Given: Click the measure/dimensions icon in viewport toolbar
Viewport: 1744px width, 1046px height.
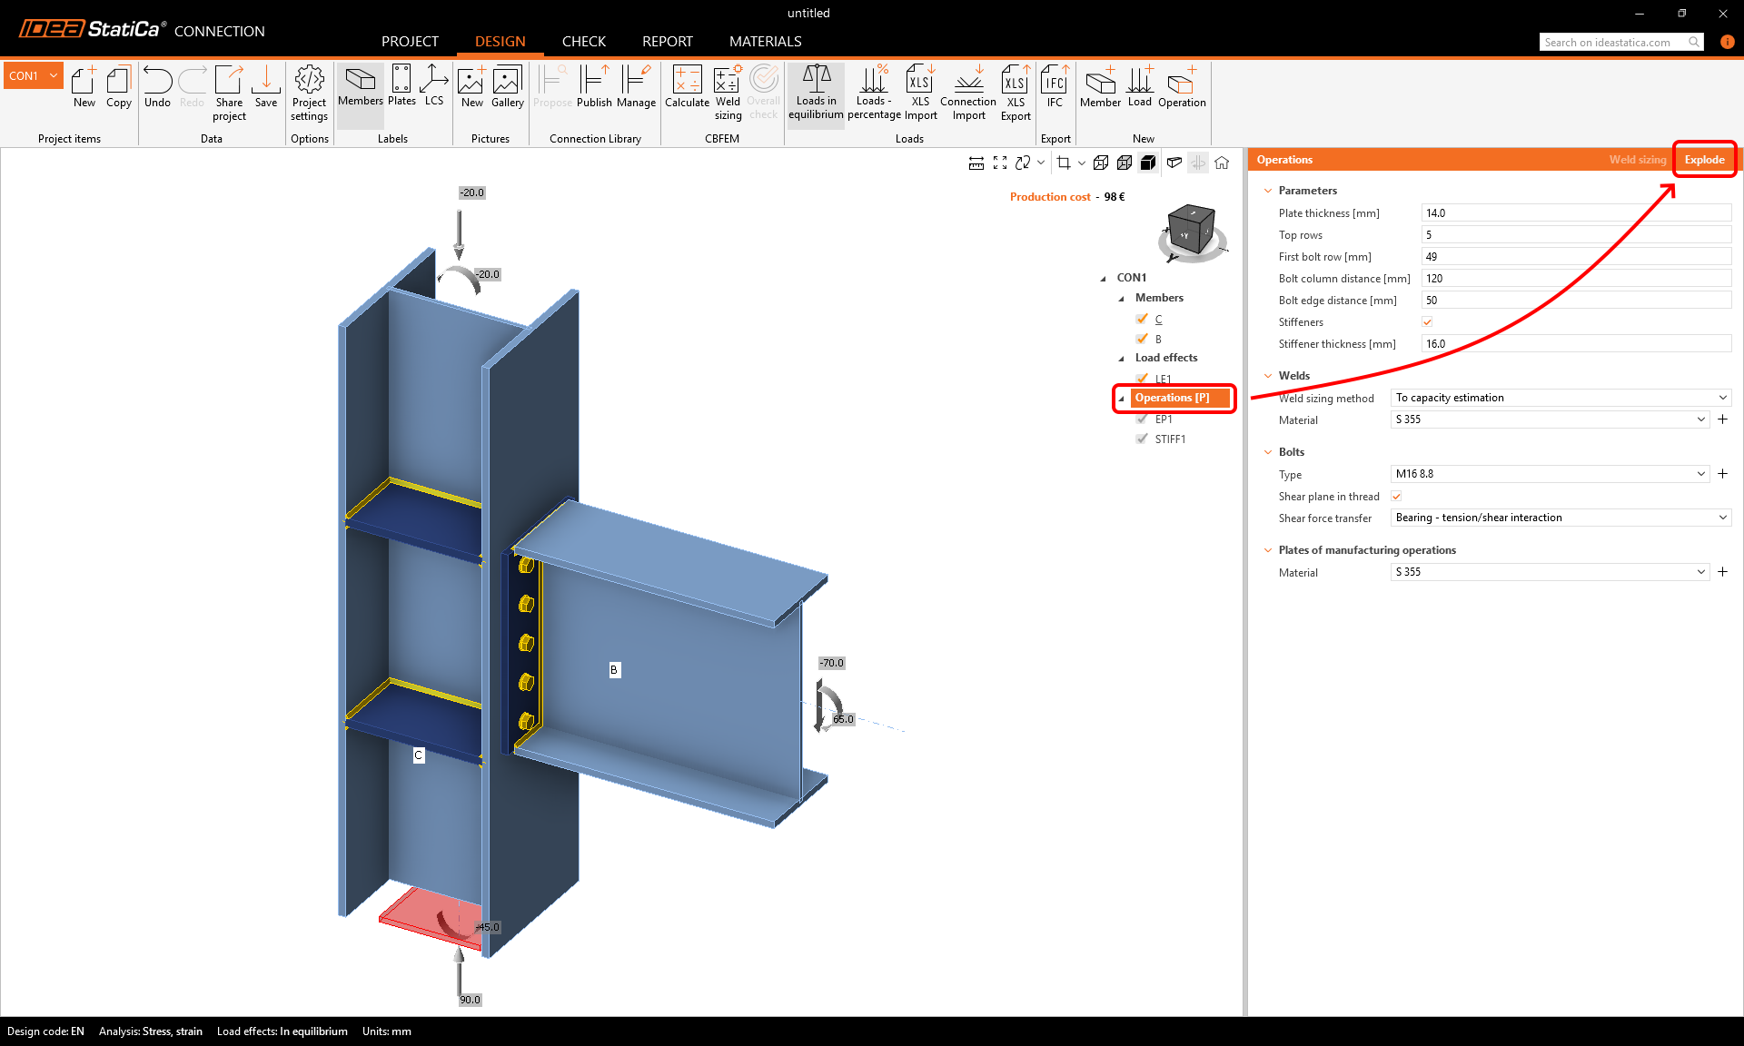Looking at the screenshot, I should pyautogui.click(x=976, y=163).
